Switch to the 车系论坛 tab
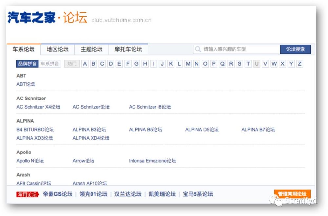328x216 pixels. point(24,49)
